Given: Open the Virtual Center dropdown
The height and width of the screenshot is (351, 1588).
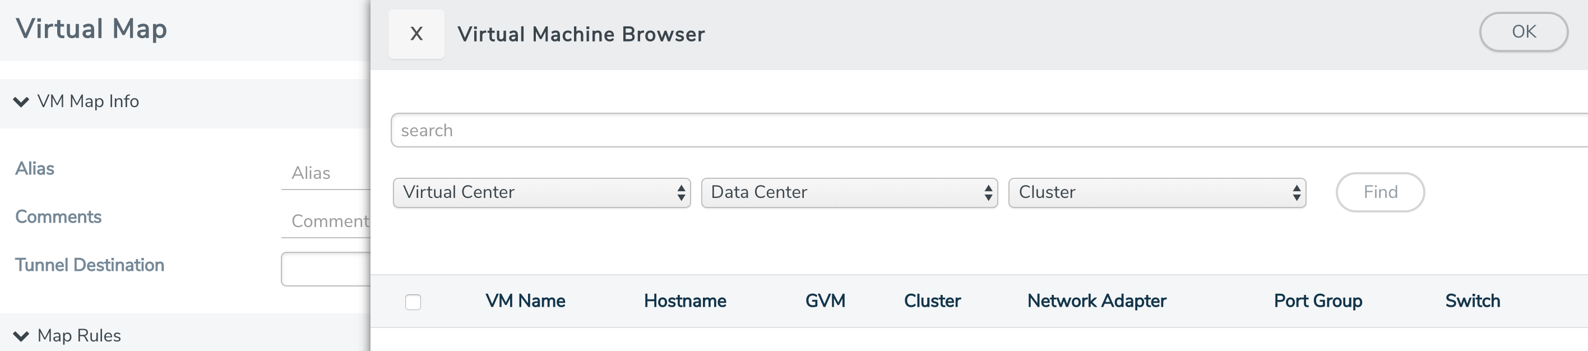Looking at the screenshot, I should [x=543, y=192].
